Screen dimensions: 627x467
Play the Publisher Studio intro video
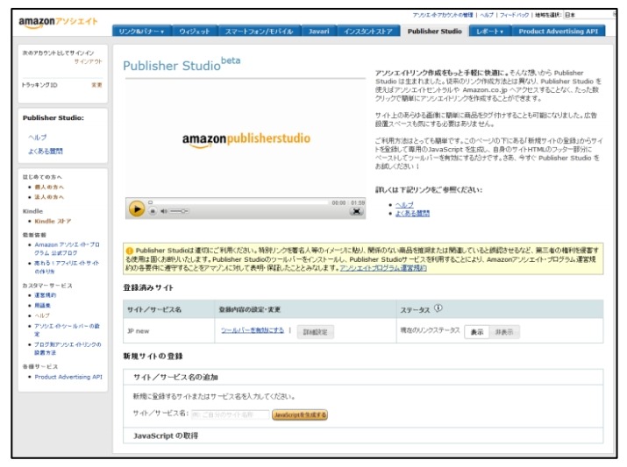[137, 209]
